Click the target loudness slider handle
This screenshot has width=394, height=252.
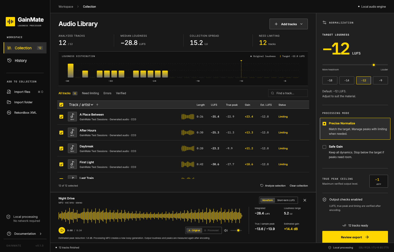tap(374, 65)
